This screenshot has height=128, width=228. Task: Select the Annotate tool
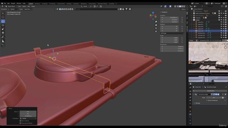coord(3,37)
